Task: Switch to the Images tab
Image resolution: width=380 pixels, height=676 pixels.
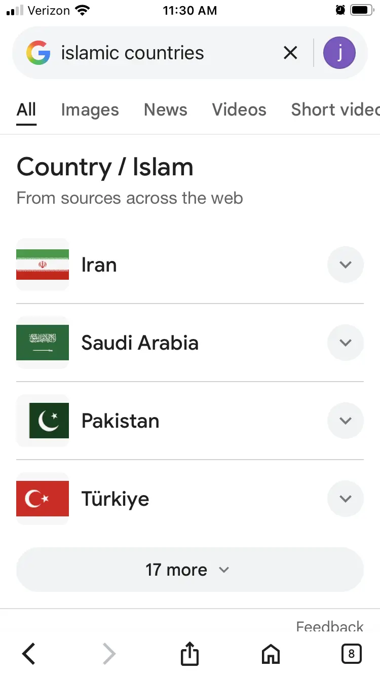Action: tap(90, 110)
